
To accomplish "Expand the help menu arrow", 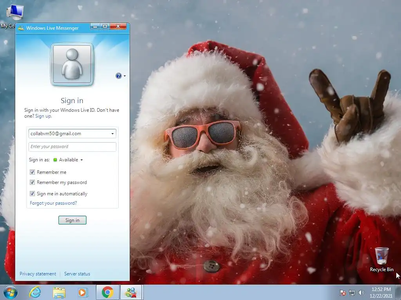I will (x=125, y=76).
